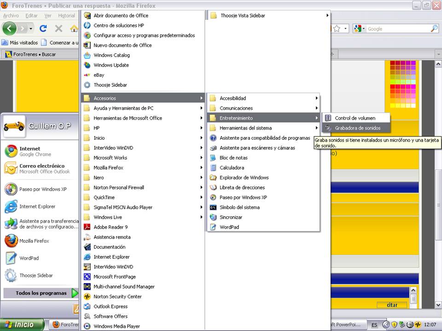
Task: Open Software Offers
Action: click(143, 316)
